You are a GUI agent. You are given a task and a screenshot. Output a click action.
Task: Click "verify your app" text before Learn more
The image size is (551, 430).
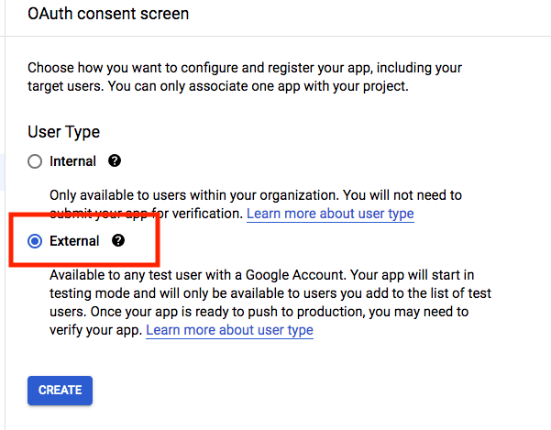(95, 330)
